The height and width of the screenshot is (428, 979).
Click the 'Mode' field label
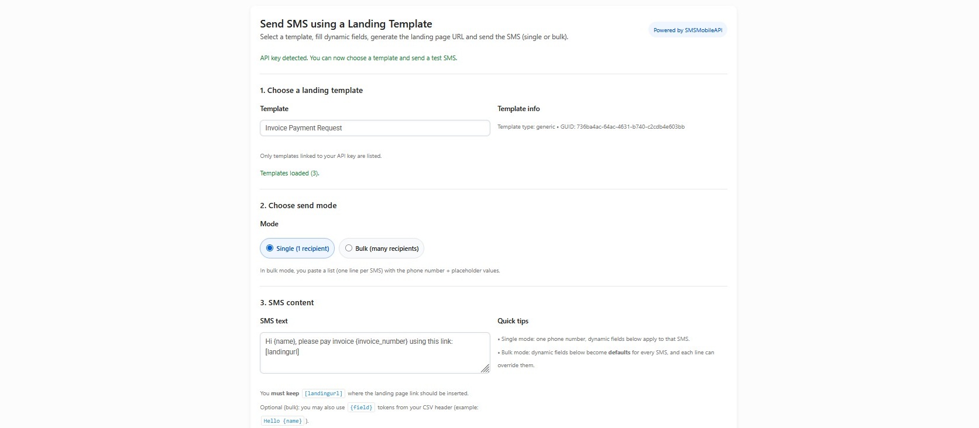click(269, 224)
